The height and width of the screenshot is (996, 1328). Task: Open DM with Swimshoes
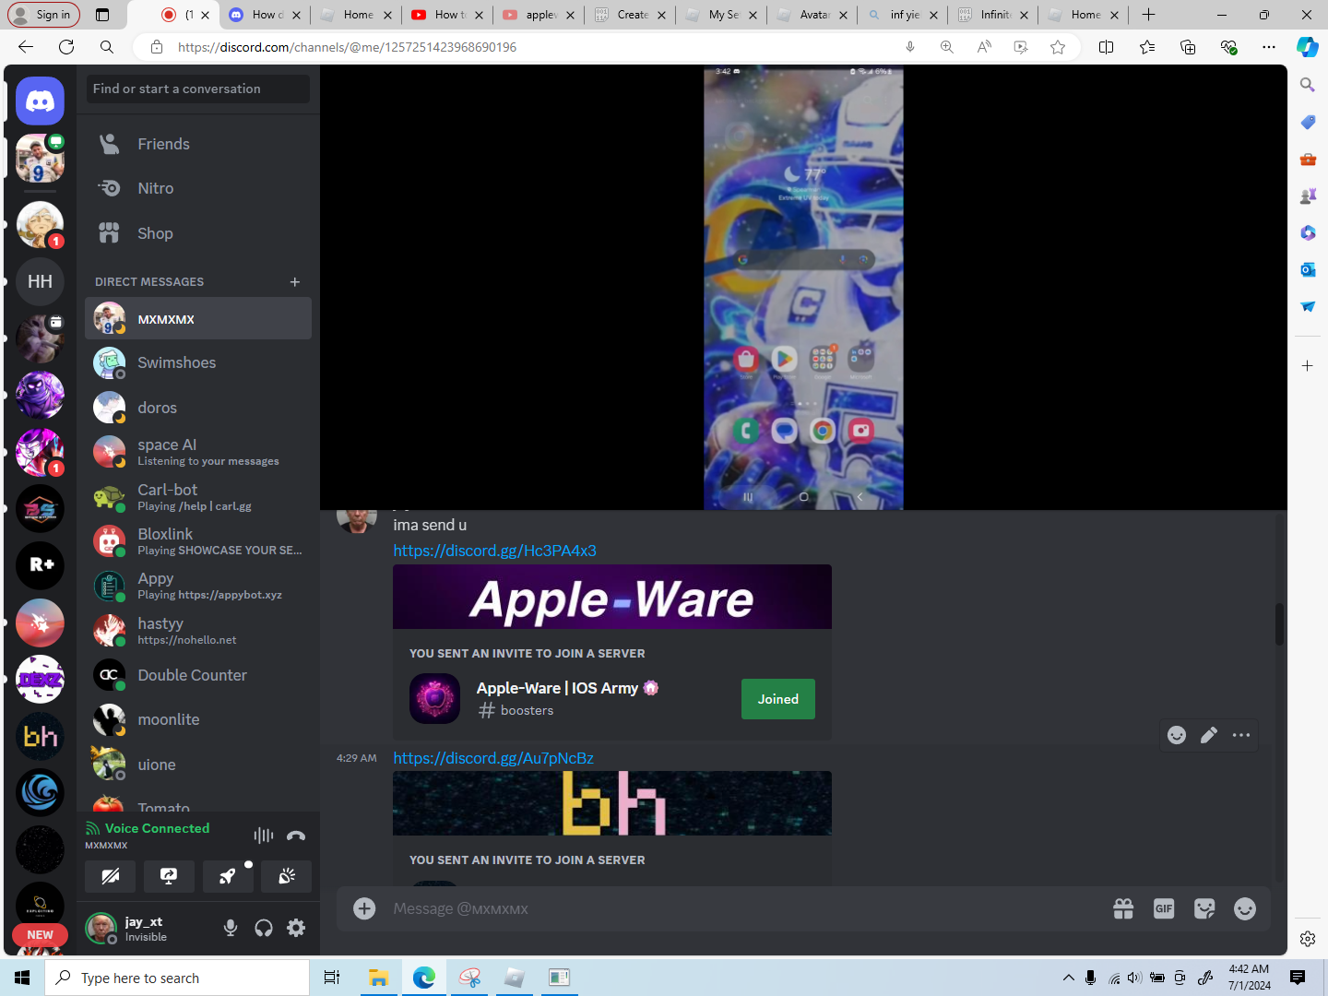[198, 362]
